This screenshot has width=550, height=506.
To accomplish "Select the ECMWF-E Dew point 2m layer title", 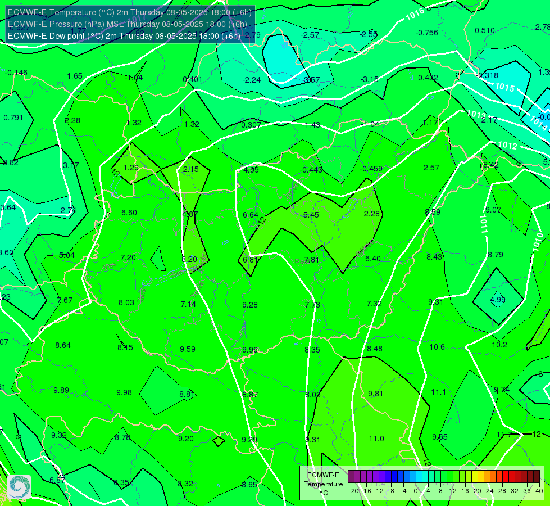I will (124, 36).
